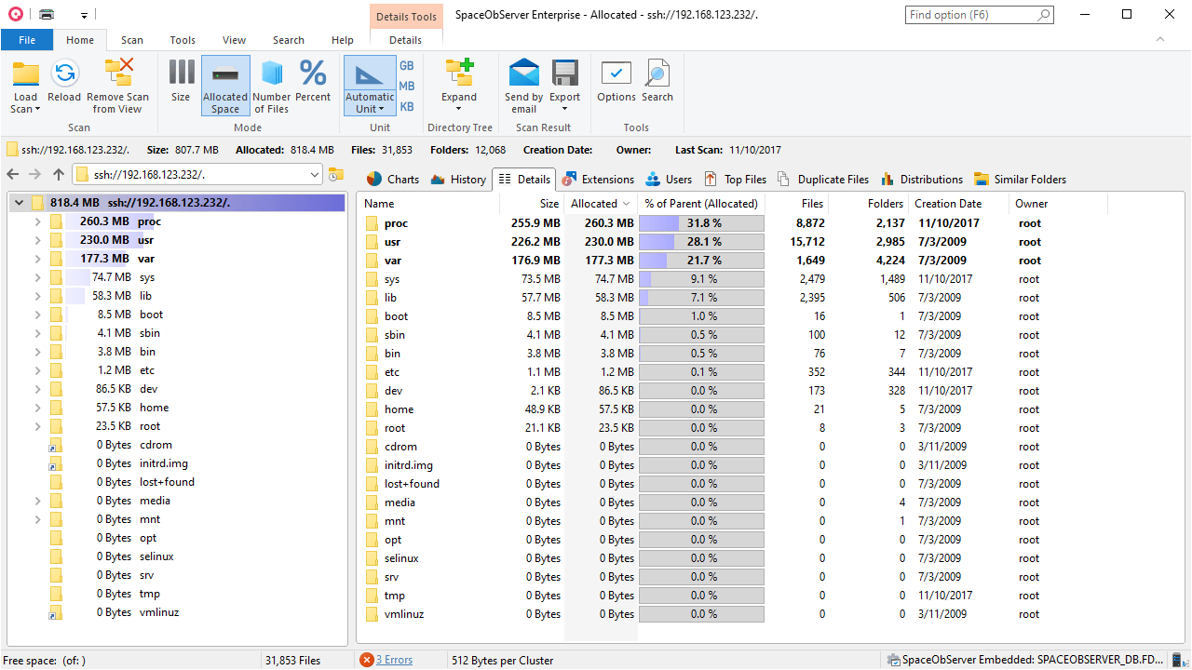Image resolution: width=1192 pixels, height=670 pixels.
Task: Open the Duplicate Files tab
Action: coord(823,180)
